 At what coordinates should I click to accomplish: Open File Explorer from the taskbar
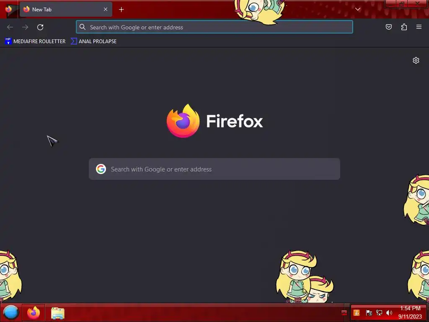[58, 313]
